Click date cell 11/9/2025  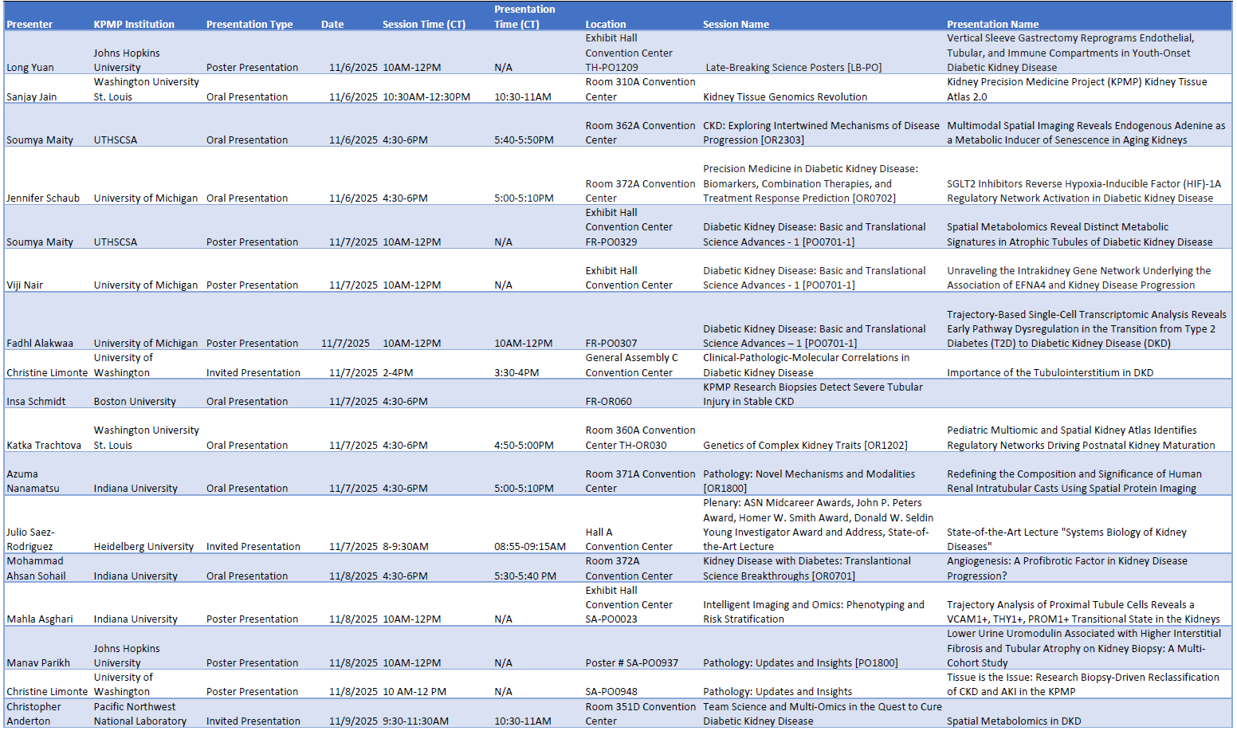point(353,721)
